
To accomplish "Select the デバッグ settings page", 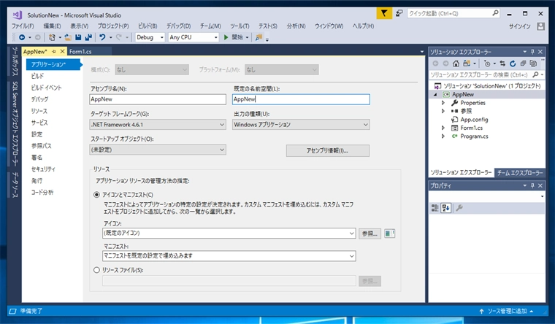I will pos(39,99).
